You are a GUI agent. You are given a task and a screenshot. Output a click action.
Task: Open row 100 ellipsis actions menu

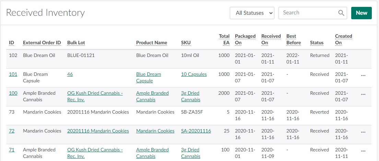(x=363, y=93)
